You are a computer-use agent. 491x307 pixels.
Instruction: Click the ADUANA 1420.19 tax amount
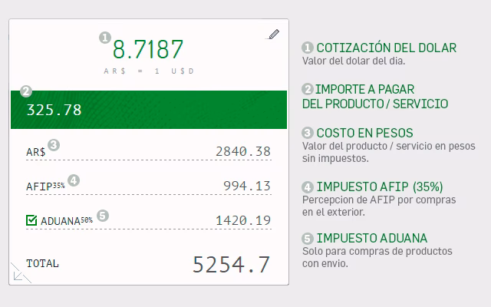(242, 221)
